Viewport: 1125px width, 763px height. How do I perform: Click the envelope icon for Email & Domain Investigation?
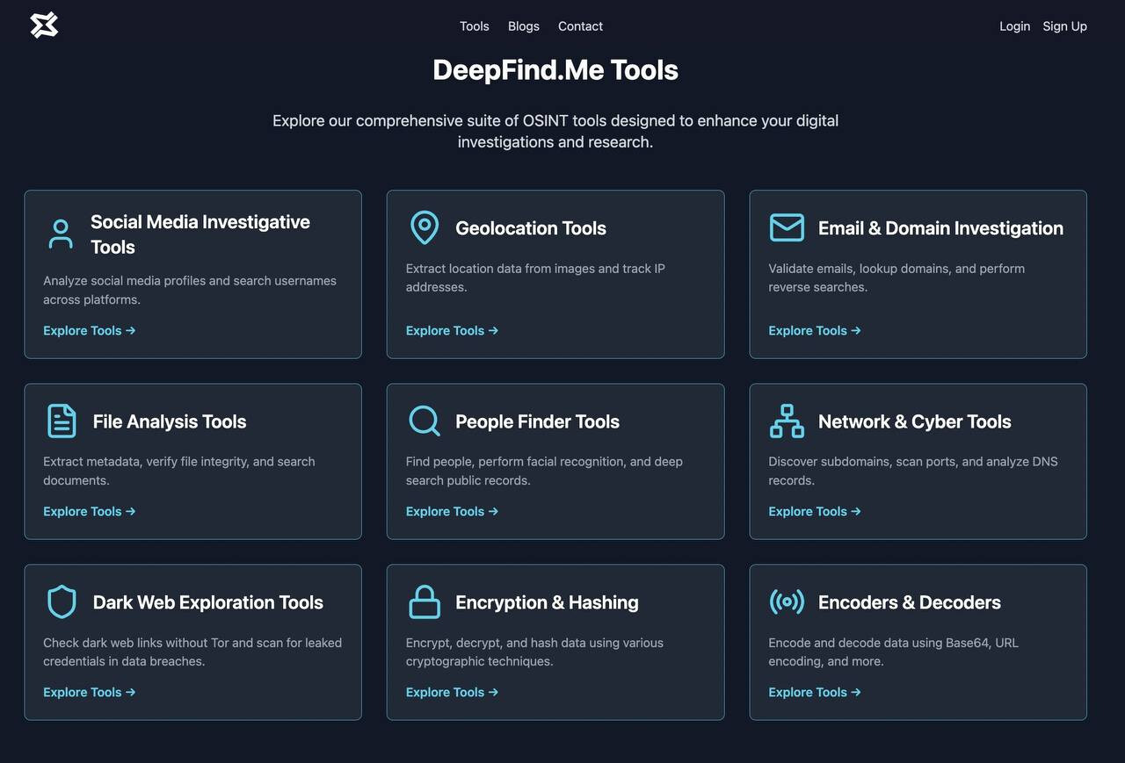coord(787,227)
